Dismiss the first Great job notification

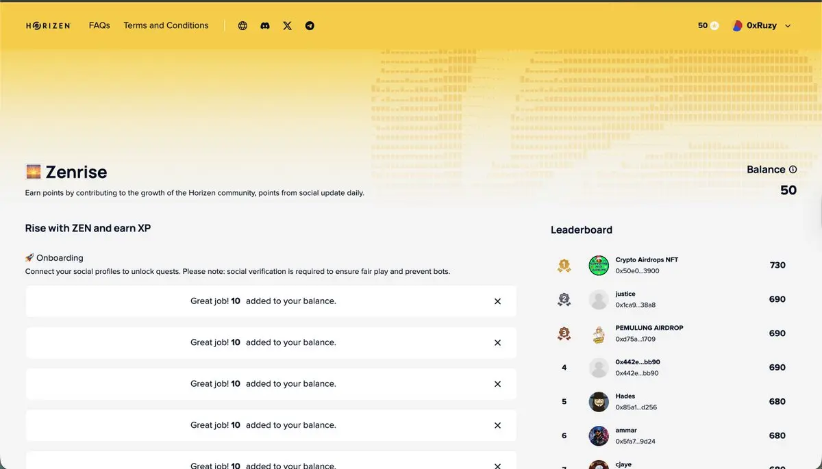pyautogui.click(x=497, y=301)
